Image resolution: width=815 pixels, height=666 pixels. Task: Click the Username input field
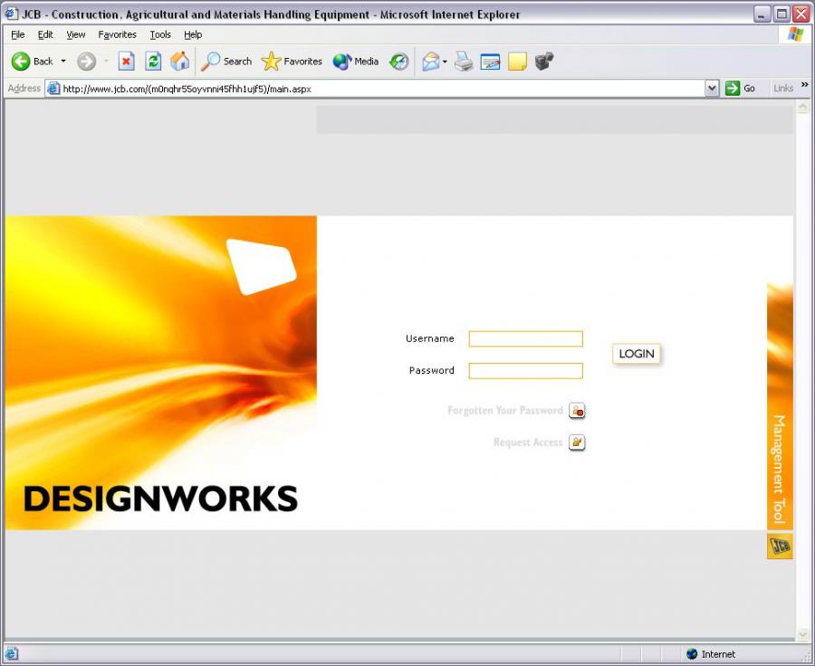[525, 338]
